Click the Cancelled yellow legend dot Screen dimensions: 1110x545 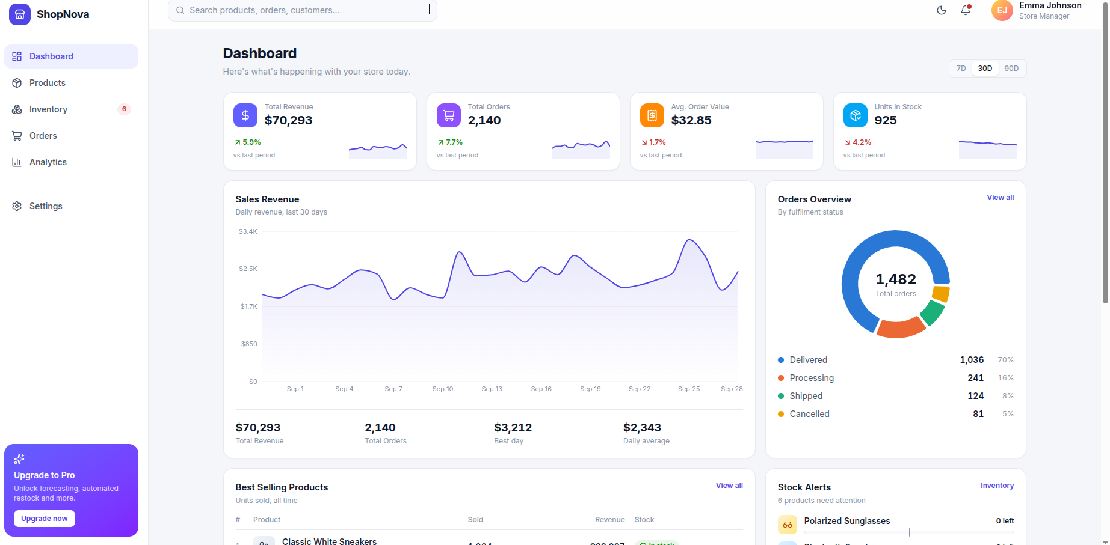click(x=781, y=414)
